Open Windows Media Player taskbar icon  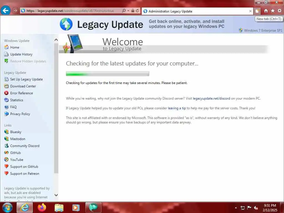click(x=76, y=207)
